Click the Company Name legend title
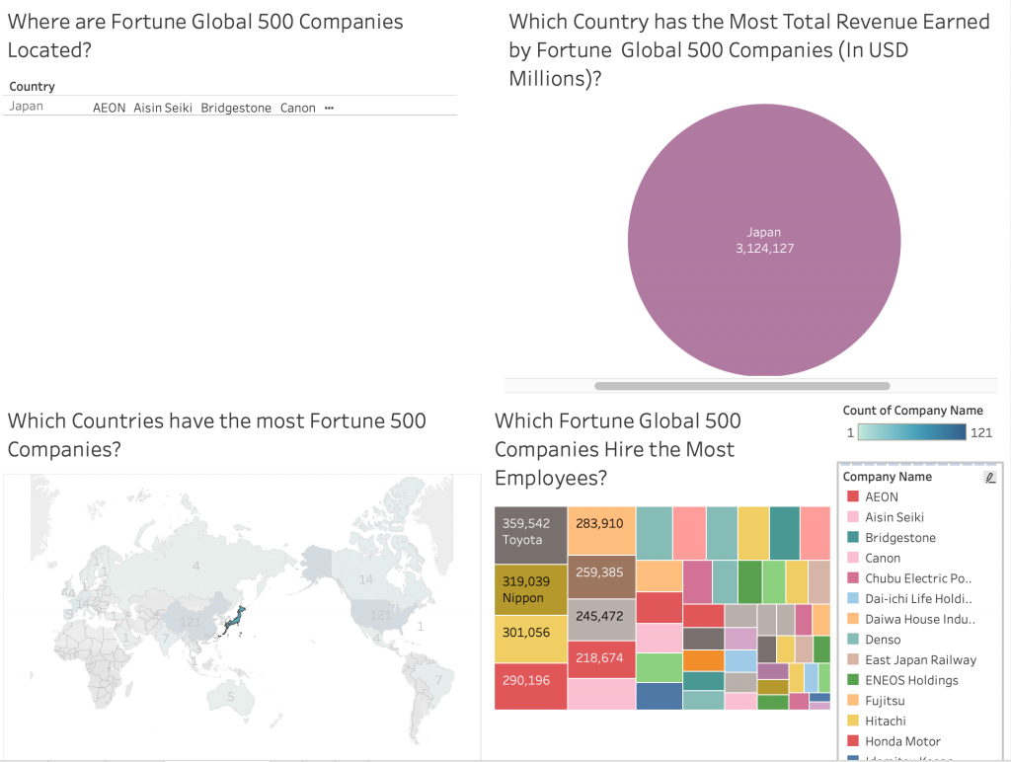The width and height of the screenshot is (1011, 762). pyautogui.click(x=888, y=477)
